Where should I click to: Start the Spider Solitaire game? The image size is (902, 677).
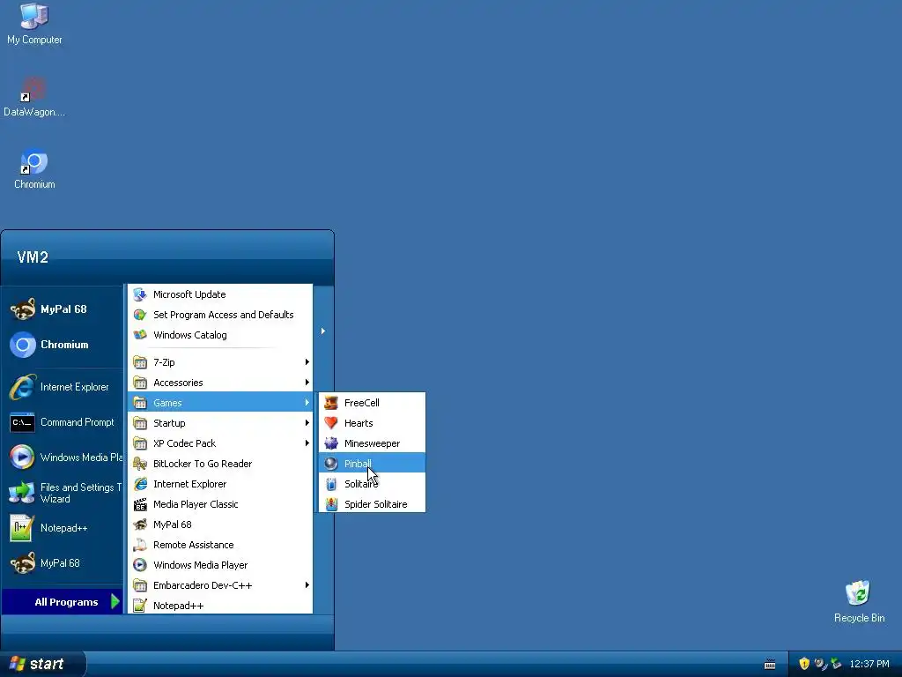373,504
